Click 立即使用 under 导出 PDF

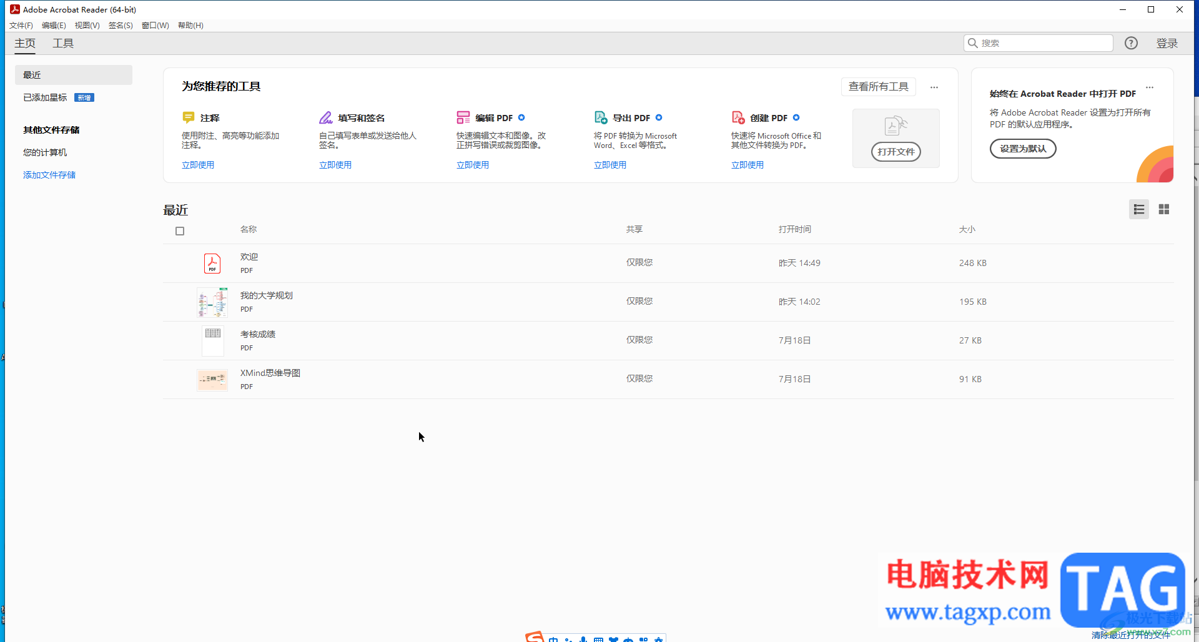pyautogui.click(x=610, y=165)
